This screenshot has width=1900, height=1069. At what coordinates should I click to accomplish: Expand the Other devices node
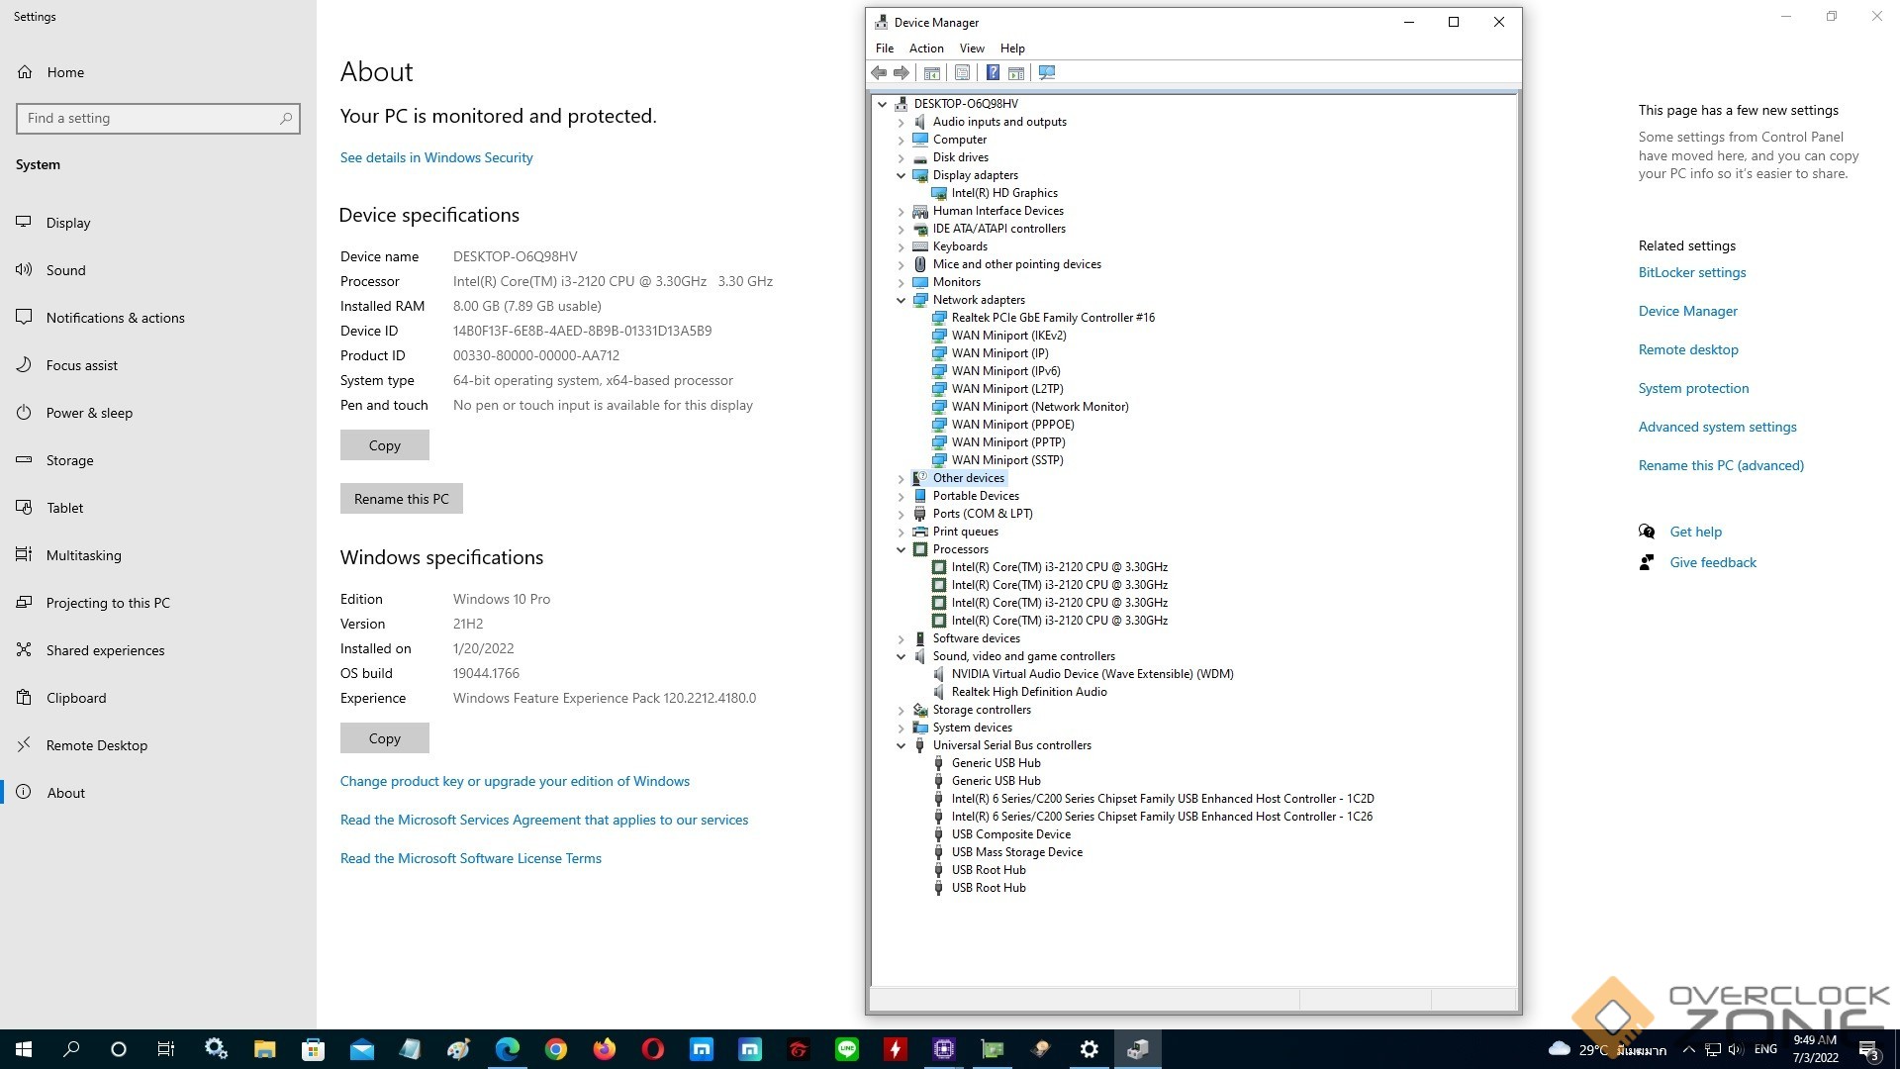click(x=901, y=479)
